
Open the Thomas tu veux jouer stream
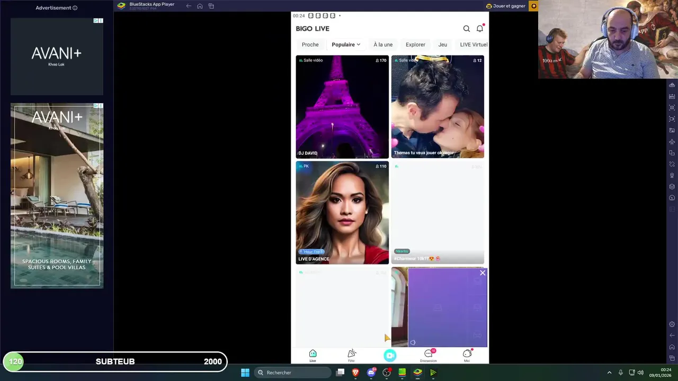pyautogui.click(x=438, y=106)
